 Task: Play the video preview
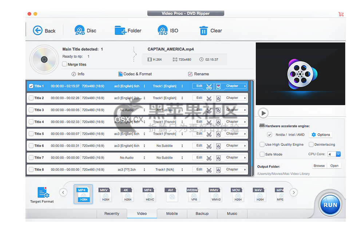tap(263, 113)
